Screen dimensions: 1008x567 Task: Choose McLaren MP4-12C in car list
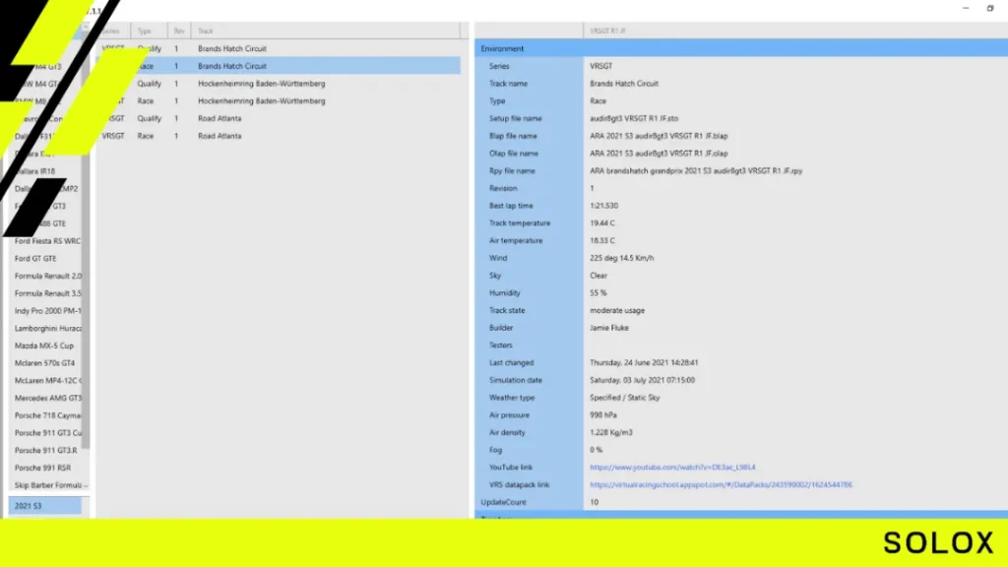tap(47, 381)
